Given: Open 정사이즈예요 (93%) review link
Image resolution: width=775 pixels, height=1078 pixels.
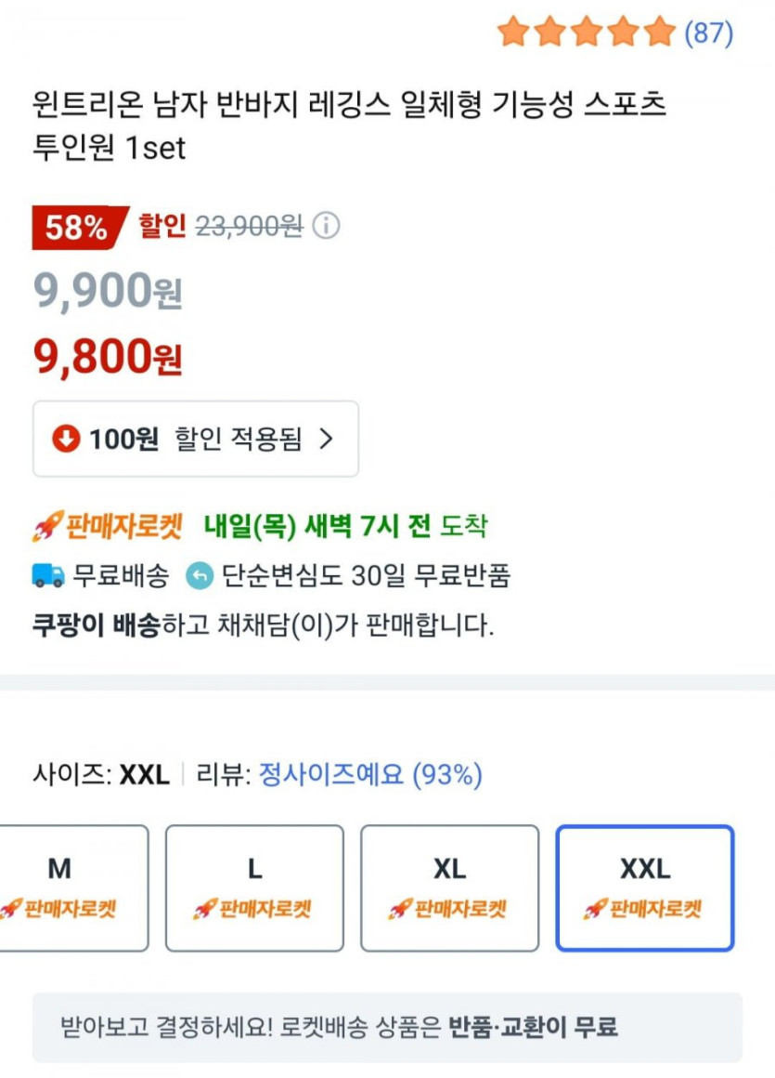Looking at the screenshot, I should [369, 774].
